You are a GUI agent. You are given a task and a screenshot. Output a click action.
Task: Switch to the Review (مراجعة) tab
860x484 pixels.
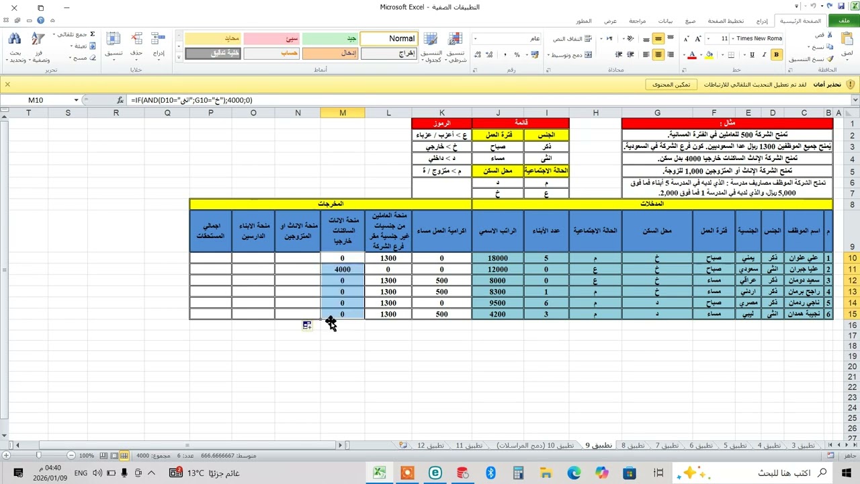637,21
